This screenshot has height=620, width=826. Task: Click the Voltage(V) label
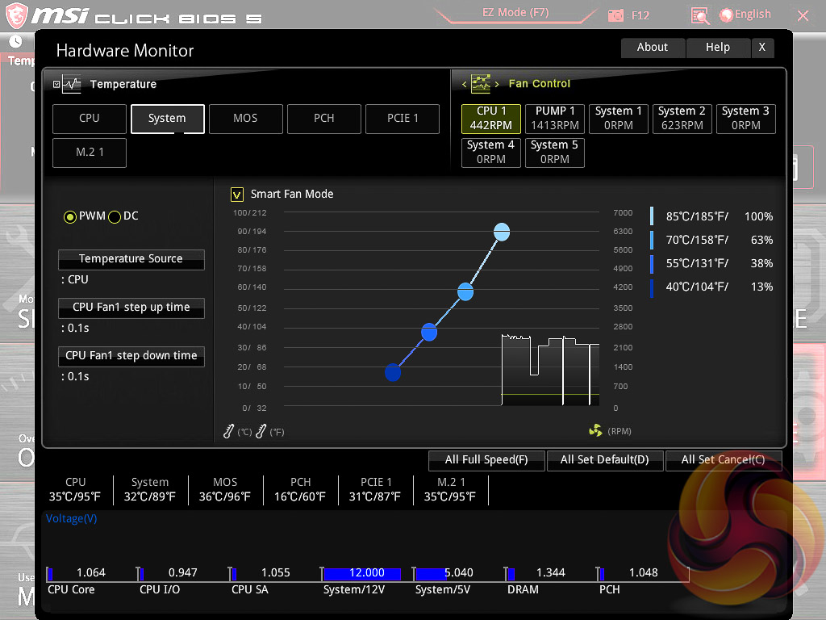click(72, 519)
